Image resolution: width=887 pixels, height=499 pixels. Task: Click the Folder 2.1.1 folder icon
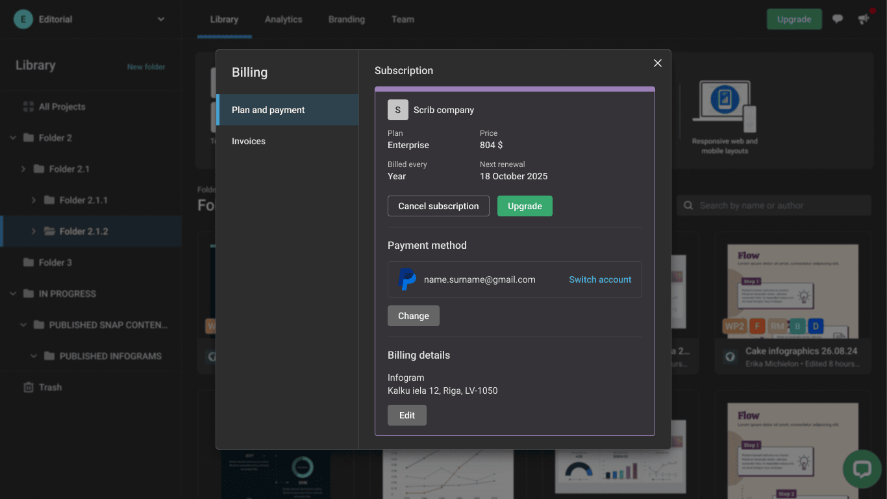point(49,200)
